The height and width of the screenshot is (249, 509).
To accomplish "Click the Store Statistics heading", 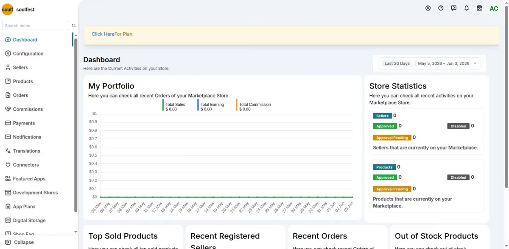I will click(398, 86).
